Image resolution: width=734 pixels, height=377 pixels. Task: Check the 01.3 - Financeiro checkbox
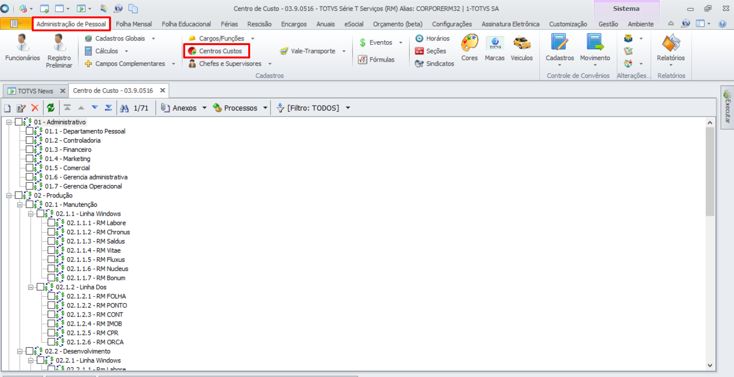[x=29, y=149]
